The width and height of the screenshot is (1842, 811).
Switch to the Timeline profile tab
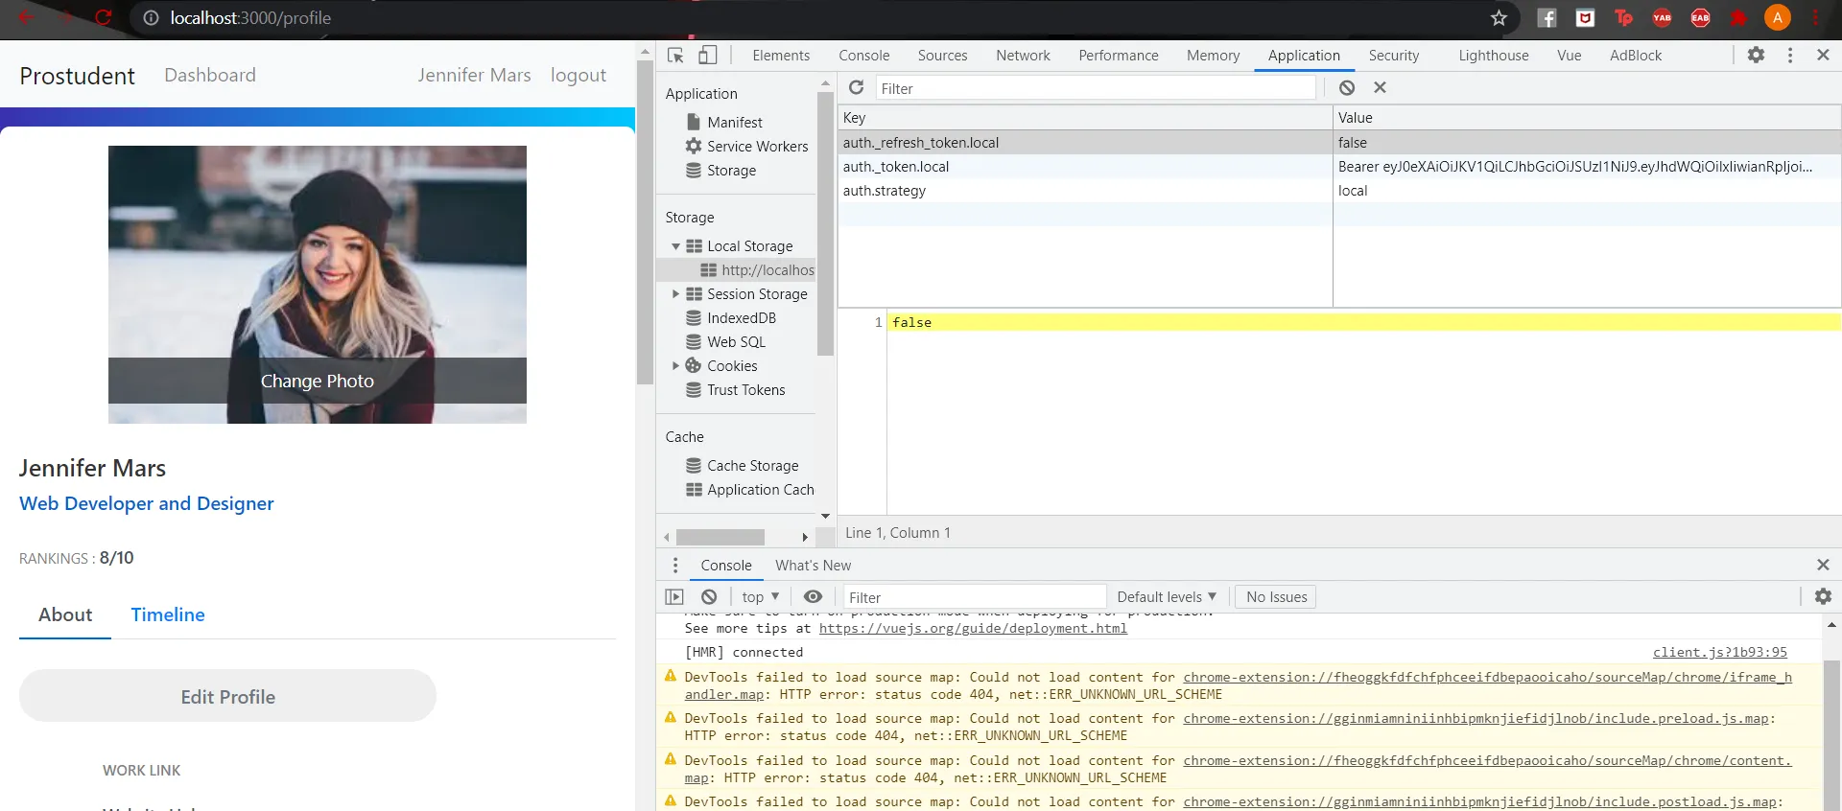point(168,614)
